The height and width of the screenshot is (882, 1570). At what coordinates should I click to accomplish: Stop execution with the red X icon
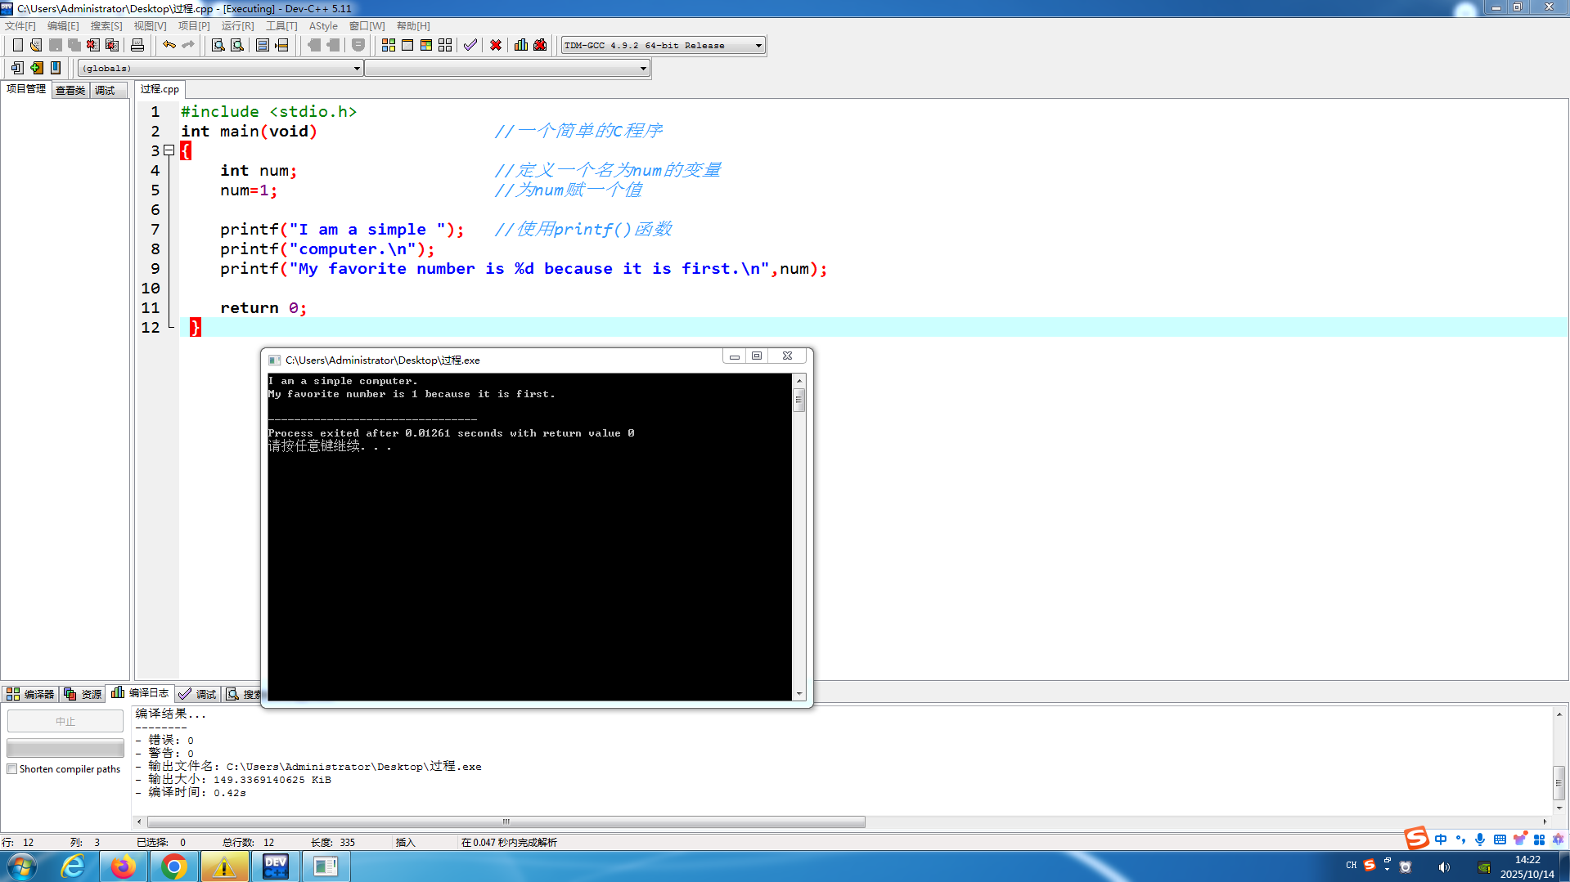[496, 45]
